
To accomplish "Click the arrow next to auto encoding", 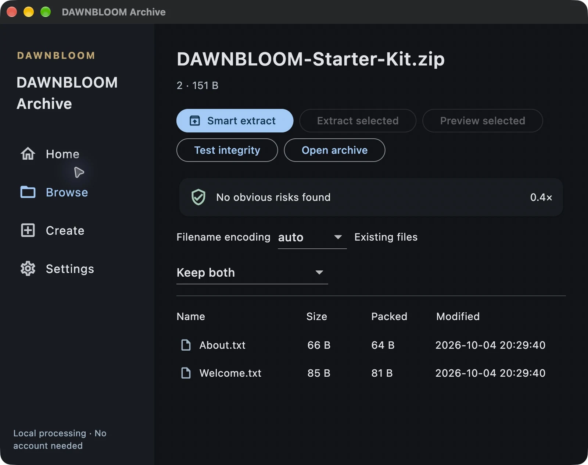I will pyautogui.click(x=338, y=237).
